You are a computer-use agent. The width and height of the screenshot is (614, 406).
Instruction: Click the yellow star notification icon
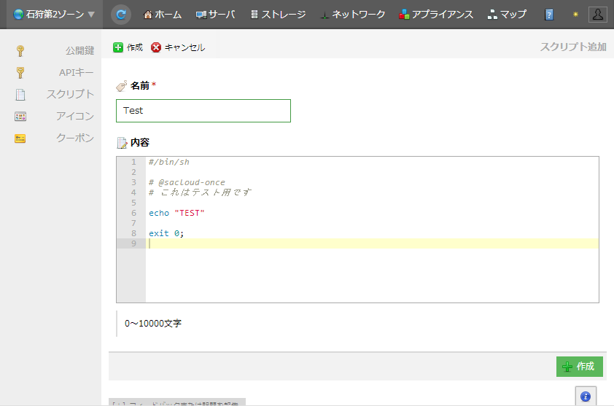click(x=575, y=15)
